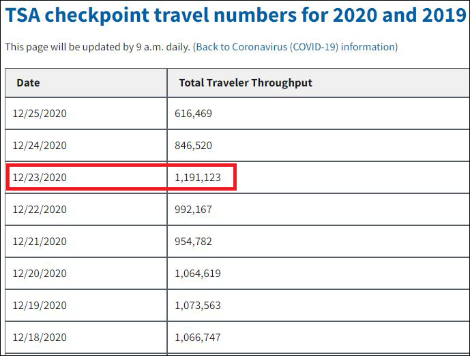Select the 12/18/2020 date cell
470x356 pixels.
pyautogui.click(x=40, y=338)
